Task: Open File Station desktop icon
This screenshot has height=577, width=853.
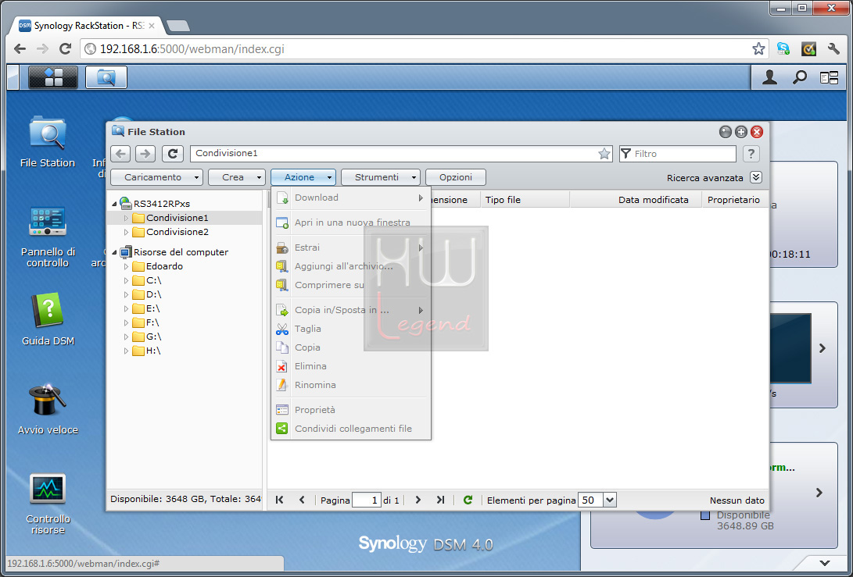Action: [48, 141]
